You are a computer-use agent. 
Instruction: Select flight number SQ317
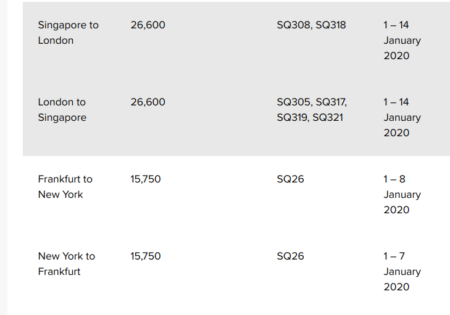coord(331,102)
